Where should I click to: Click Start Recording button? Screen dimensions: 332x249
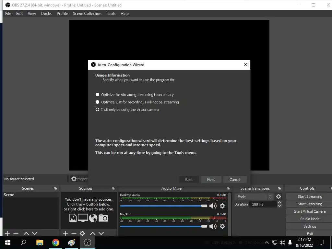[310, 204]
